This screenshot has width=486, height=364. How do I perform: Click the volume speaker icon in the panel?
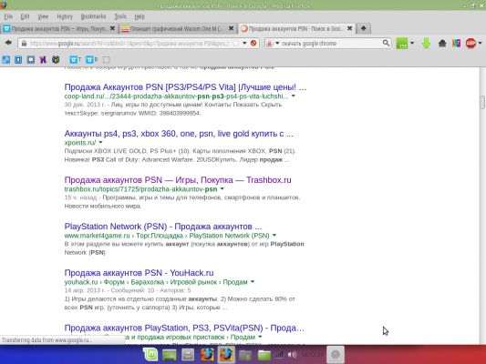[x=292, y=355]
